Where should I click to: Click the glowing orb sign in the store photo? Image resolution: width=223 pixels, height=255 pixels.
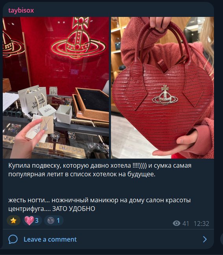(x=79, y=38)
